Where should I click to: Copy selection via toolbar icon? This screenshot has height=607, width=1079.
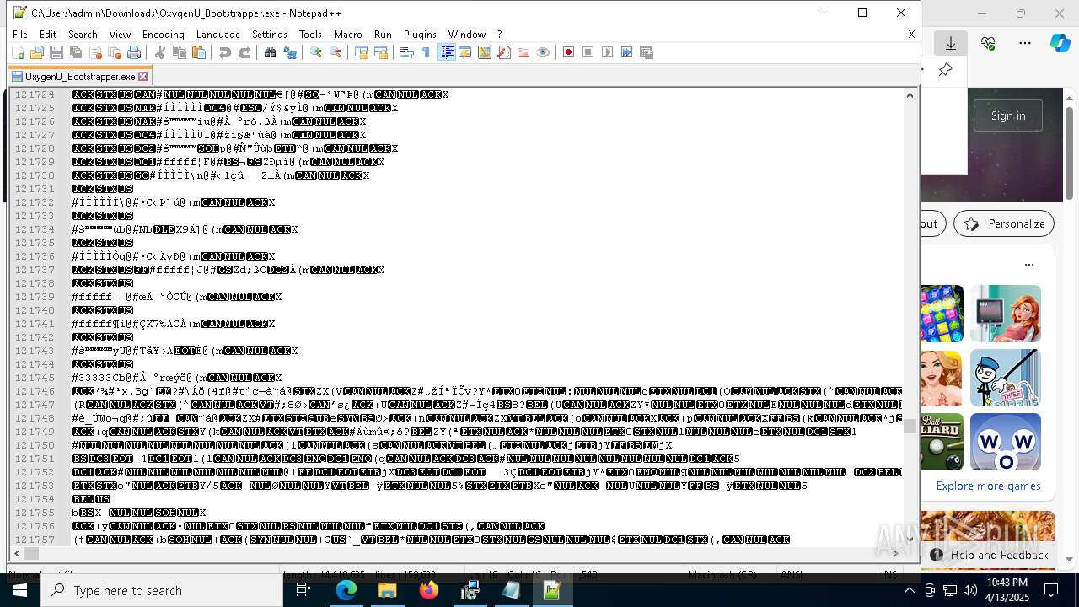[180, 52]
